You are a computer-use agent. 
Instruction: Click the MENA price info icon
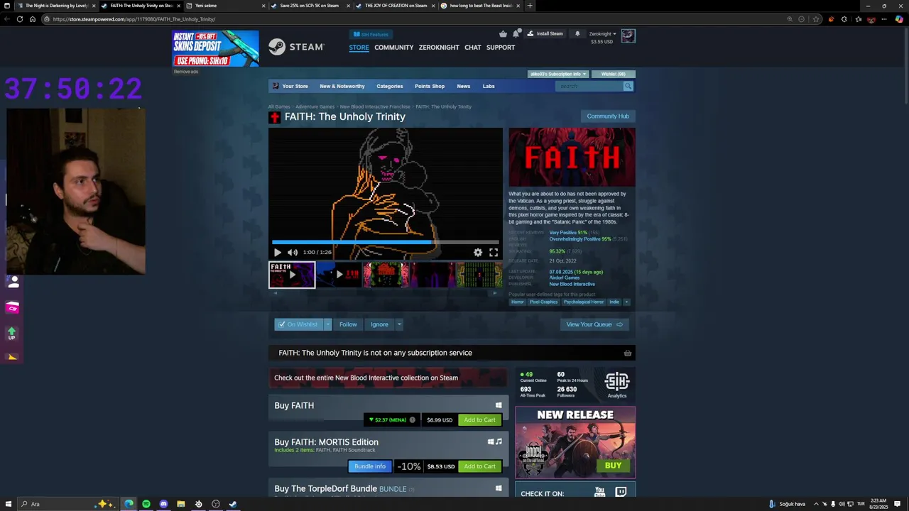(x=412, y=419)
